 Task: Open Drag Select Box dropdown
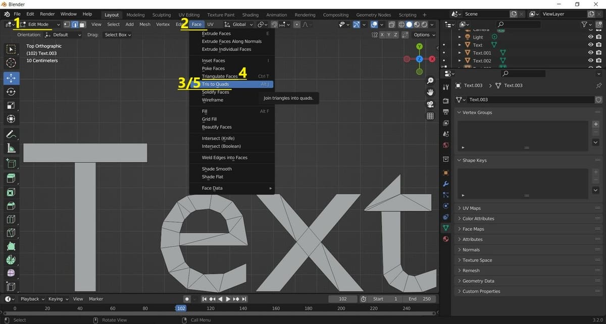pos(118,35)
